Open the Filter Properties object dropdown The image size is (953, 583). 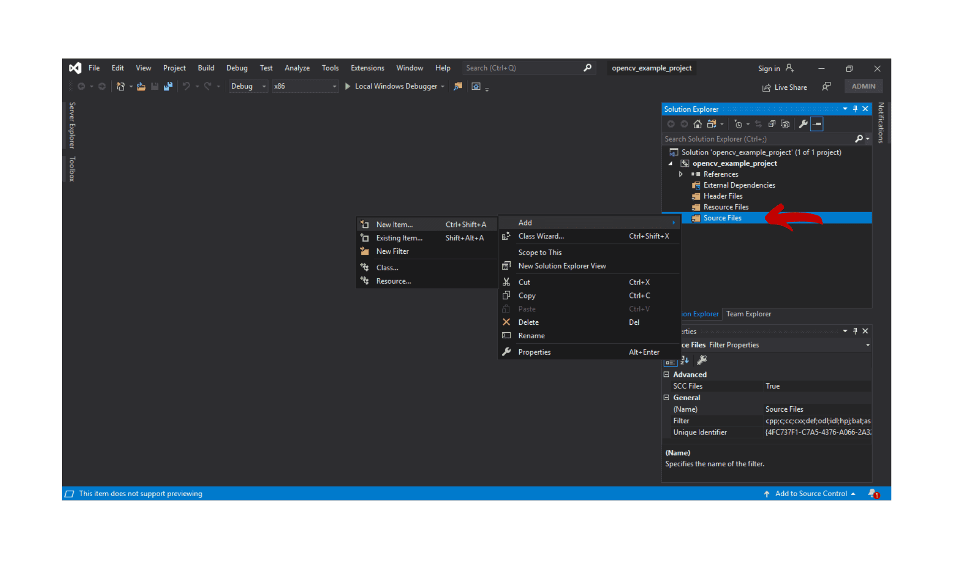(x=868, y=345)
